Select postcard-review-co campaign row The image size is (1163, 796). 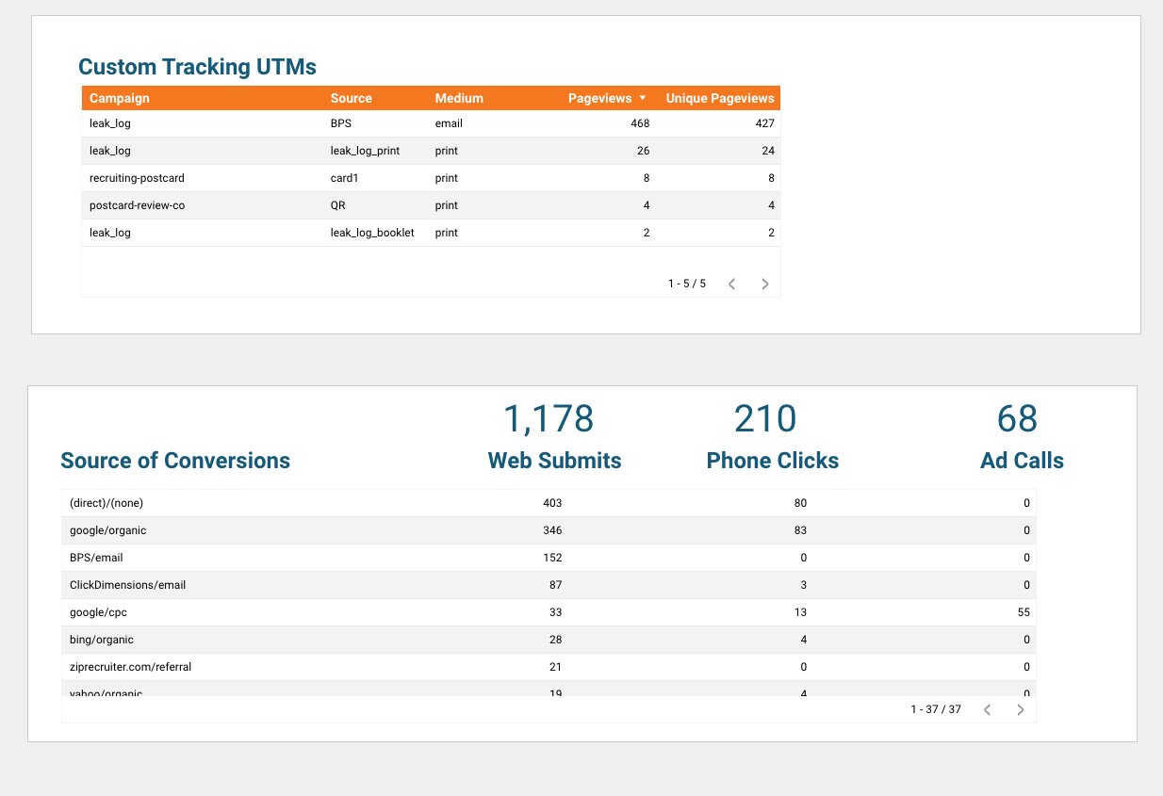431,205
